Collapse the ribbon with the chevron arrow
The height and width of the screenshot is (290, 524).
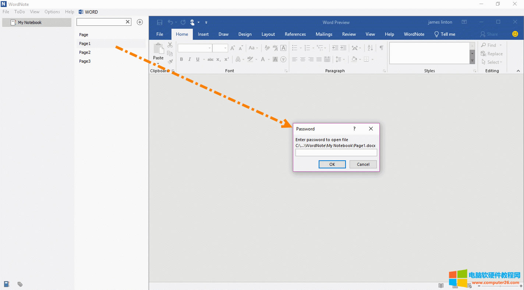518,71
